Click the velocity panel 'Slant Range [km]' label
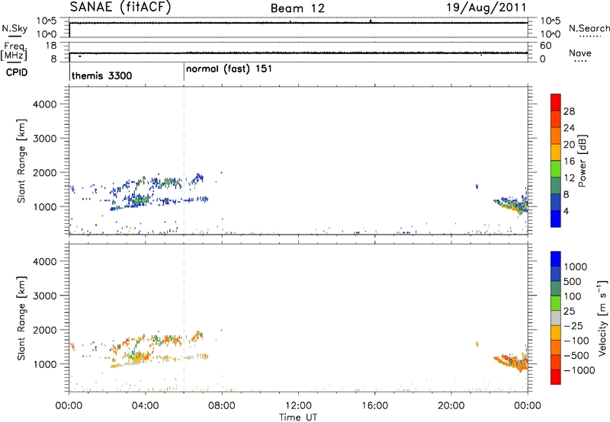Viewport: 610px width, 422px height. (21, 318)
